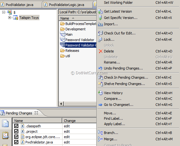Click the pending changes Name column header

(37, 121)
